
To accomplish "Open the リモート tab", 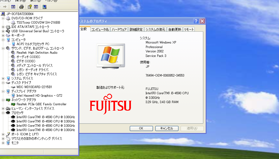I will [x=189, y=30].
